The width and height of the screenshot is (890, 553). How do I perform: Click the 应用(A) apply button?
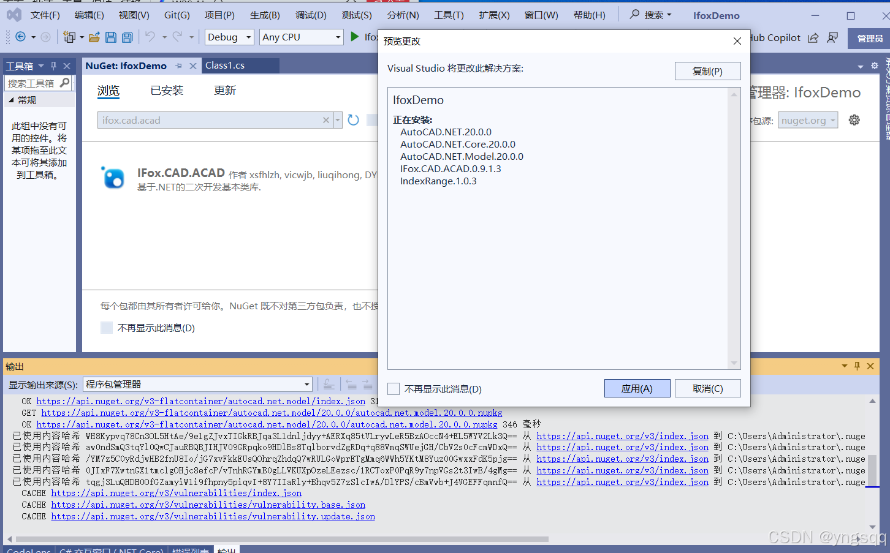coord(637,388)
